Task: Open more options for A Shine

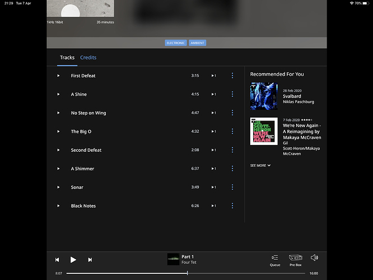Action: tap(232, 94)
